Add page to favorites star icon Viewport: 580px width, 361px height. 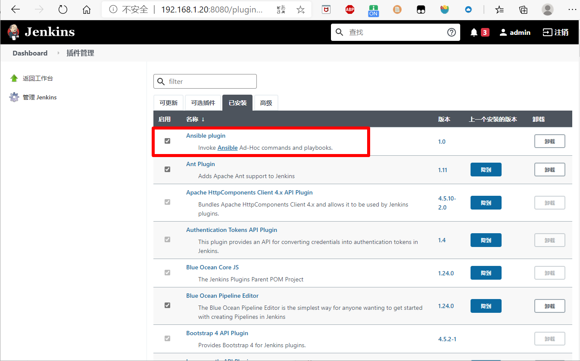[301, 9]
